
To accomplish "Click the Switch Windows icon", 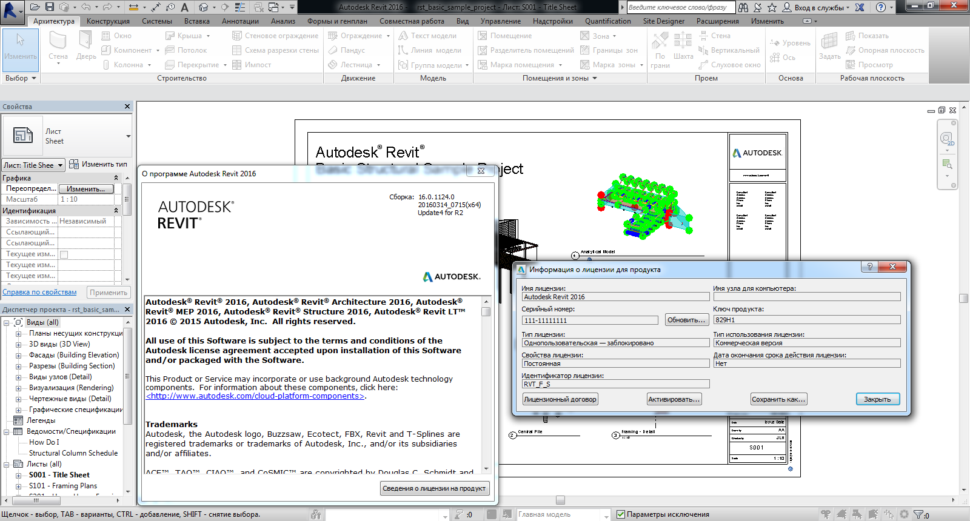I will tap(273, 7).
